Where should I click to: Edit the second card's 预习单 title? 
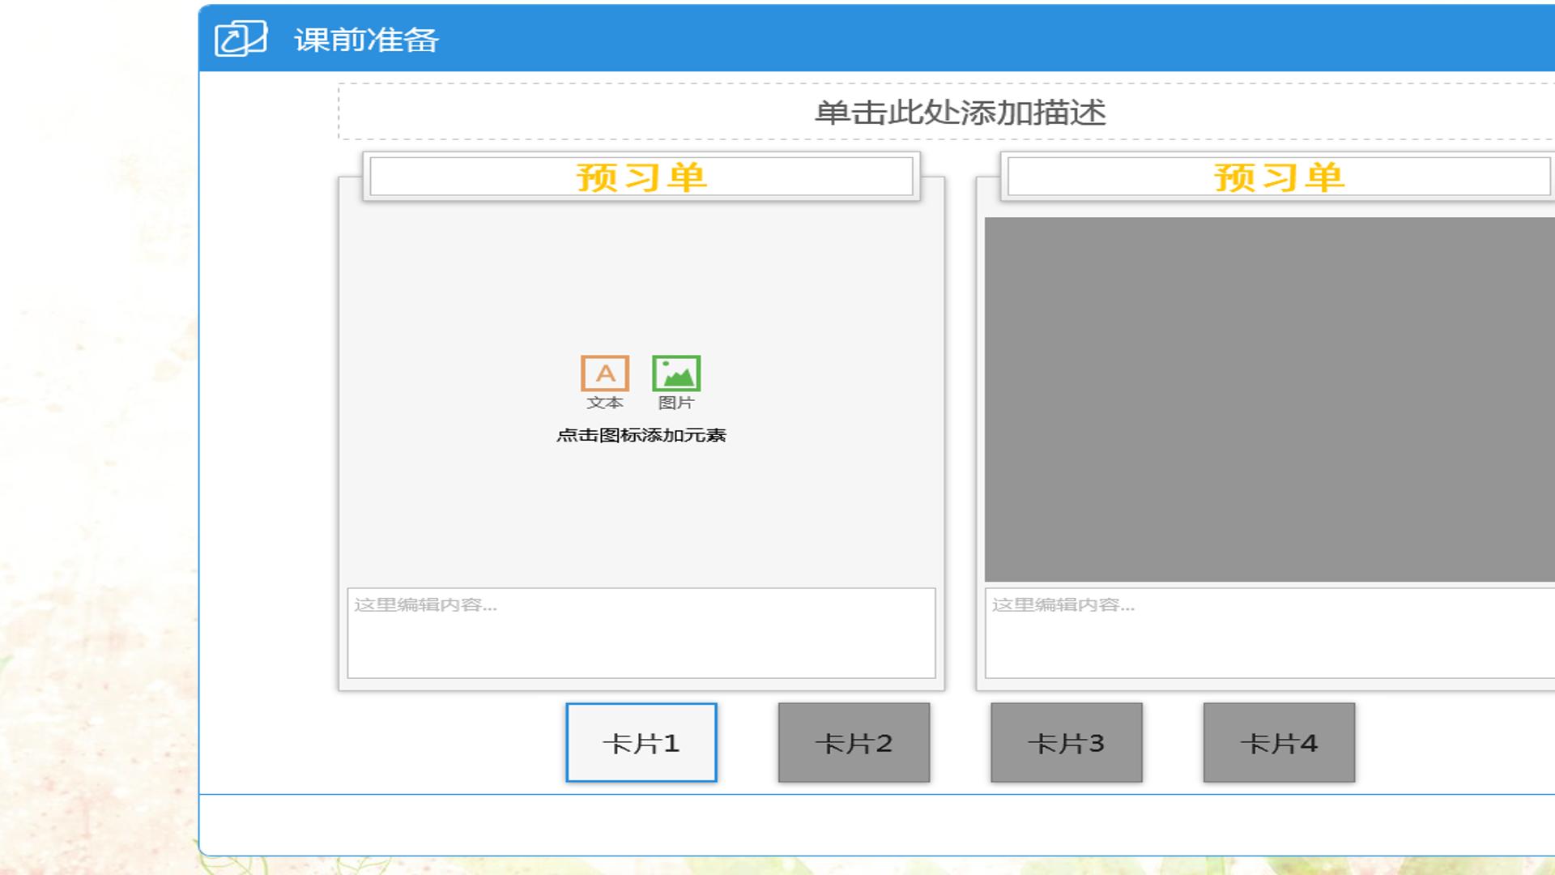1279,177
